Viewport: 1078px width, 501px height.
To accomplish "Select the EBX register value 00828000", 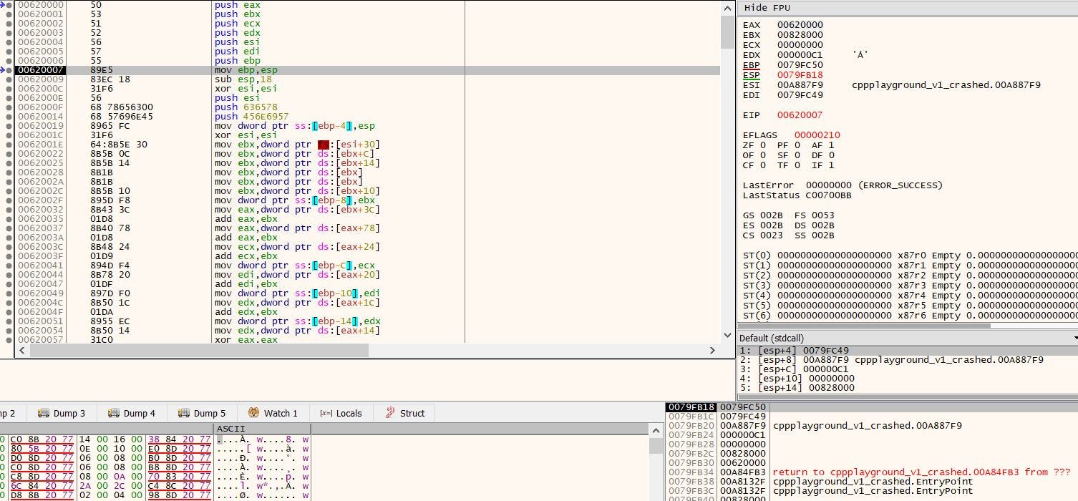I will click(x=800, y=35).
